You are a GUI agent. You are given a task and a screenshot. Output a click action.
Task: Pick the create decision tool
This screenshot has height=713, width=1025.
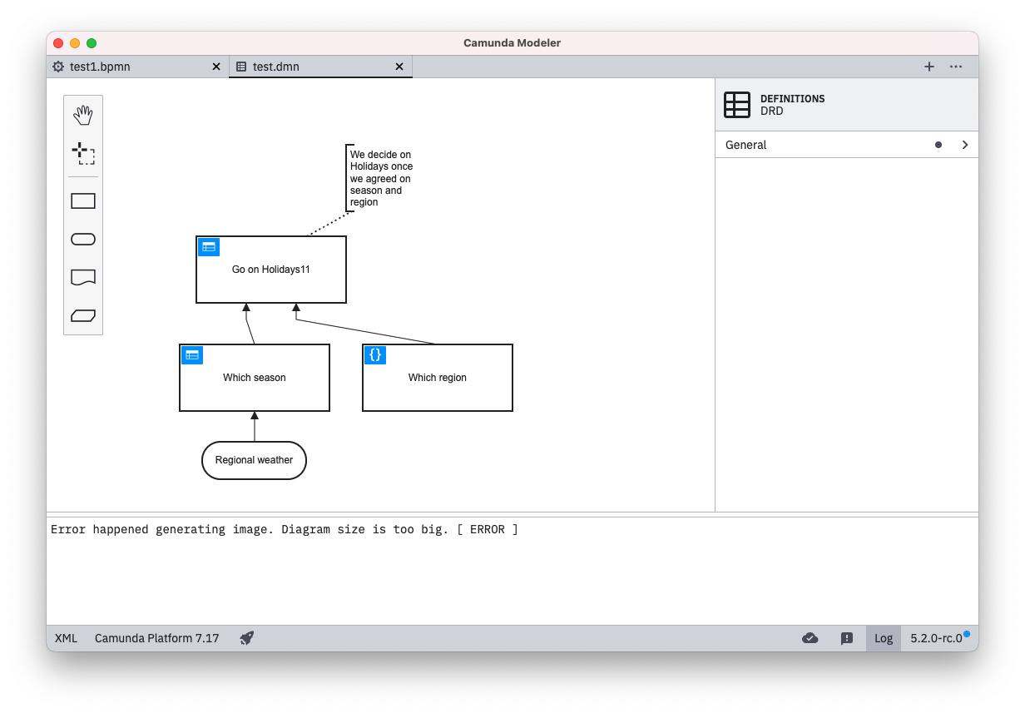tap(83, 201)
